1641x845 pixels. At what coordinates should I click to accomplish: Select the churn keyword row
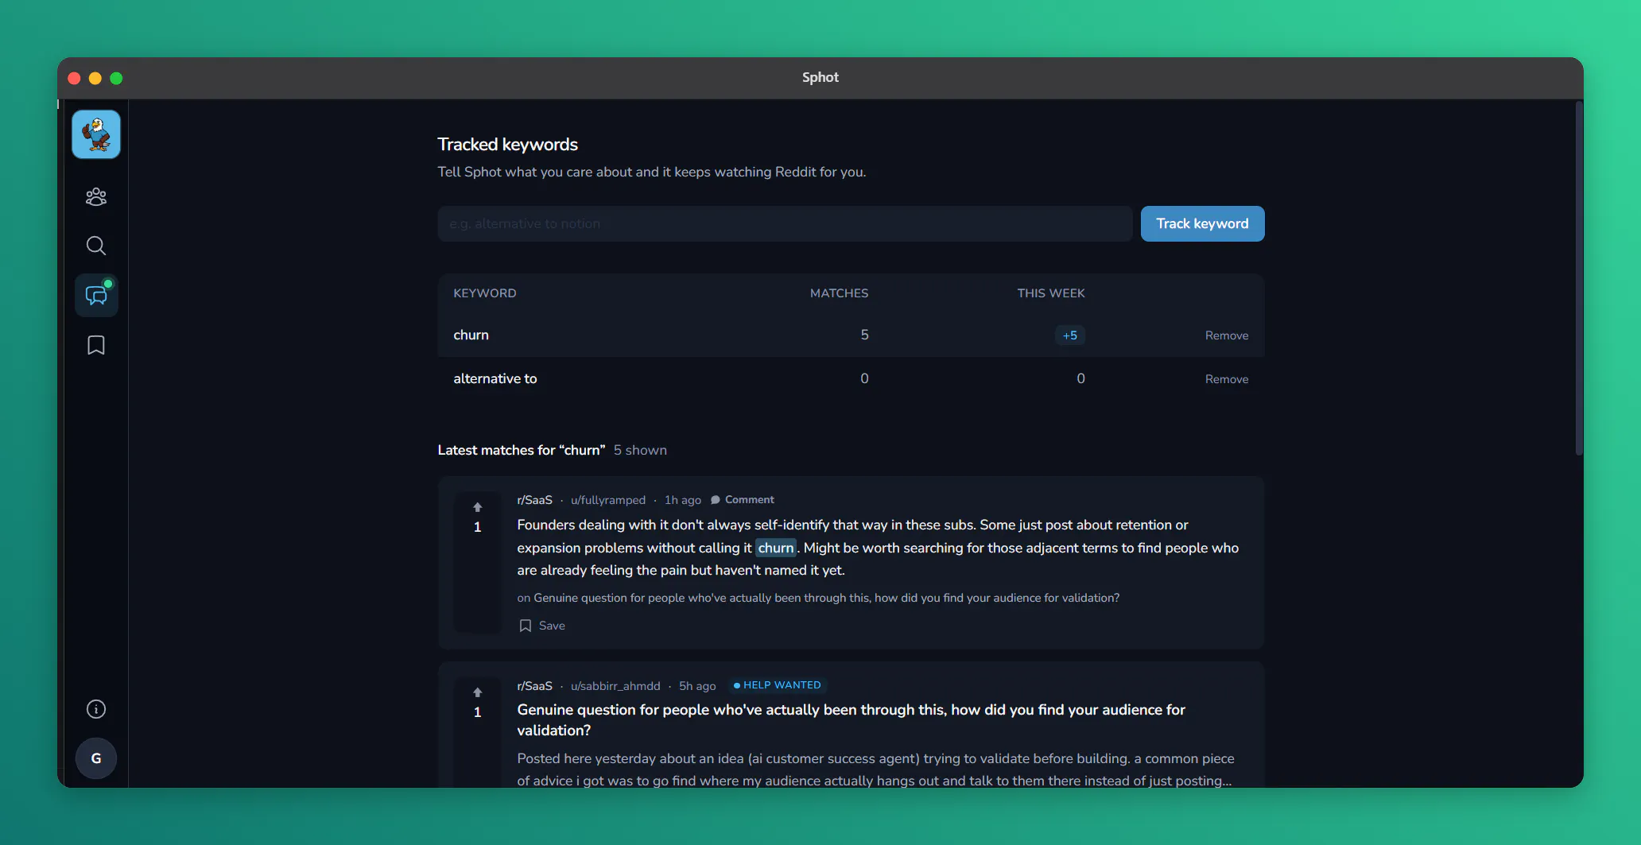click(x=851, y=335)
